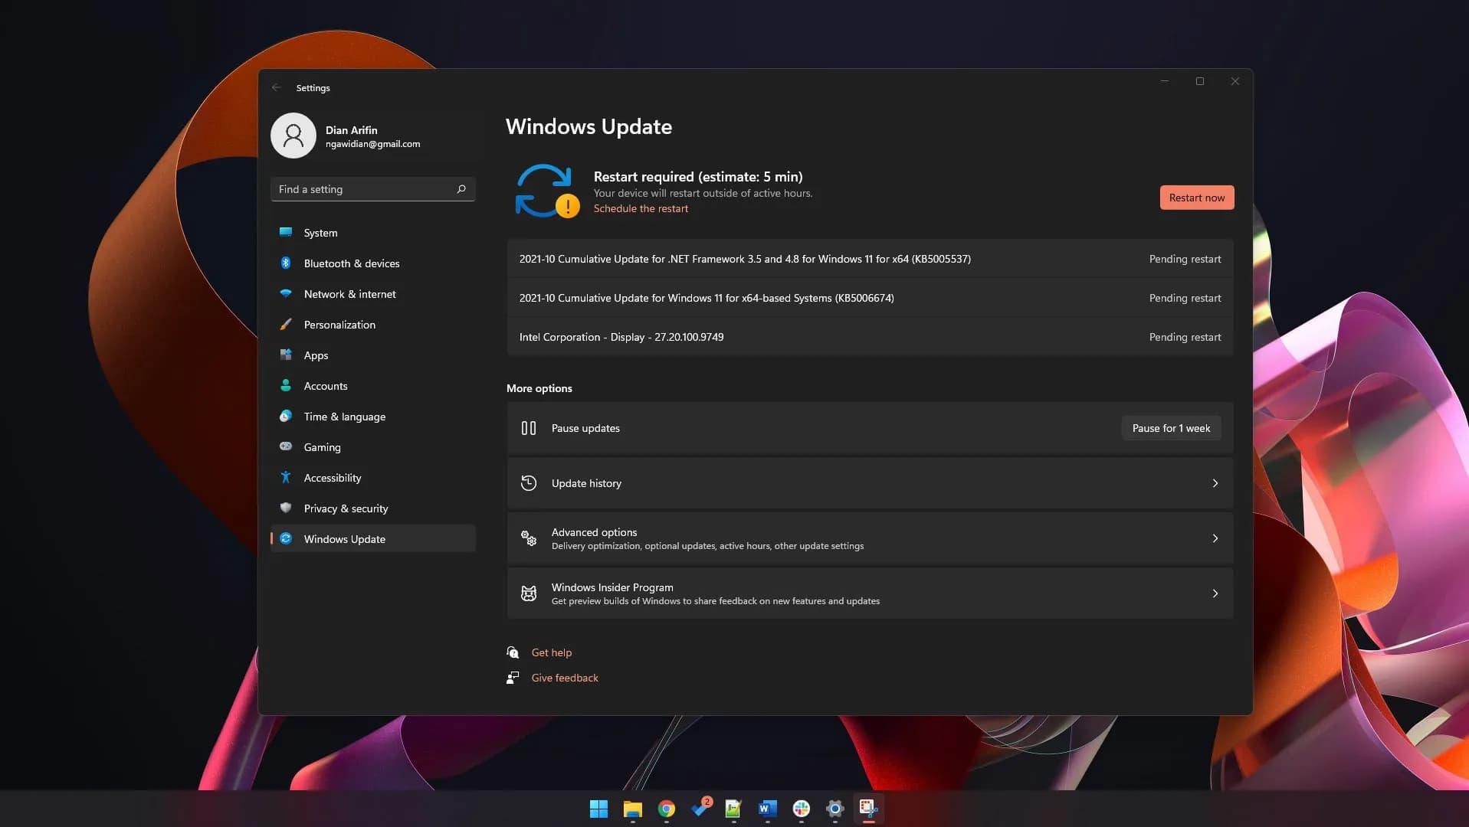The width and height of the screenshot is (1469, 827).
Task: Click the user profile avatar
Action: pos(293,136)
